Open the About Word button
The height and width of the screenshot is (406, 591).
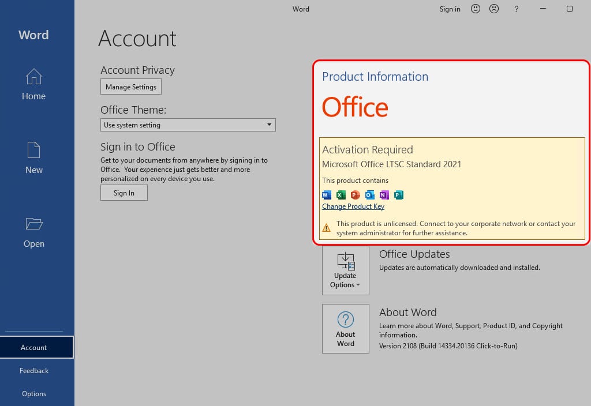point(346,329)
